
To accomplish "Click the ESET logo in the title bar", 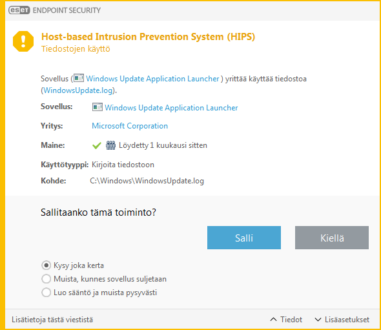I will [19, 10].
